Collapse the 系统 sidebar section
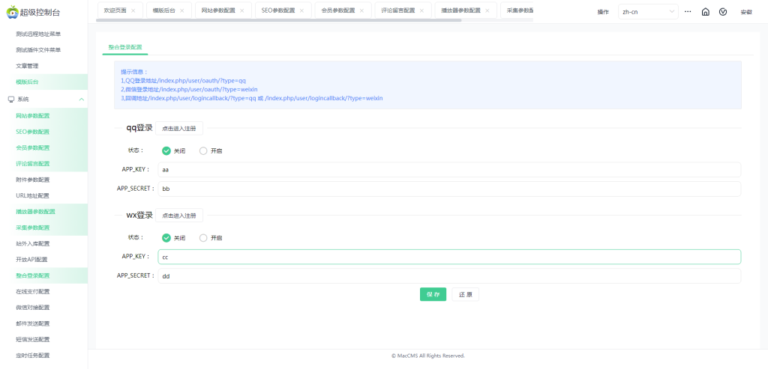This screenshot has height=369, width=768. point(81,99)
